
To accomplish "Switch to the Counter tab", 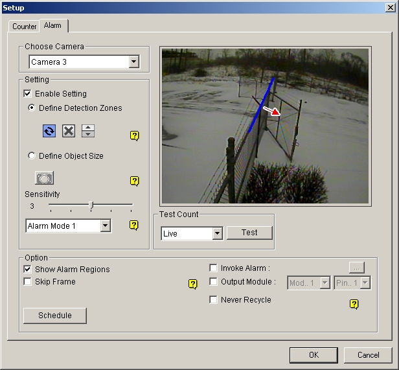I will pos(24,27).
